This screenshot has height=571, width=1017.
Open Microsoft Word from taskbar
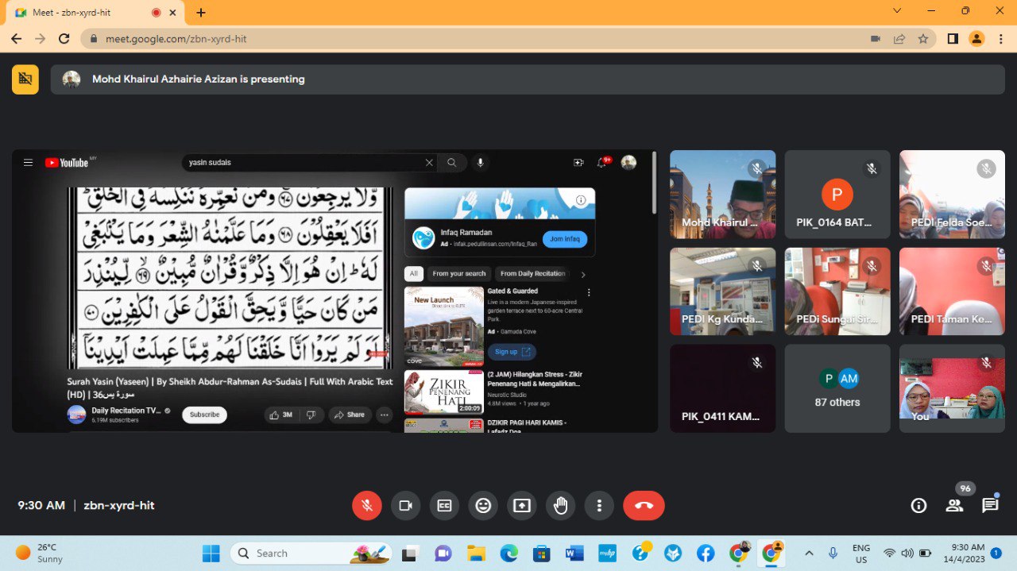point(574,554)
